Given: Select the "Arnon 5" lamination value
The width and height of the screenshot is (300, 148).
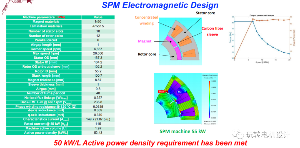Looking at the screenshot, I should [x=98, y=26].
